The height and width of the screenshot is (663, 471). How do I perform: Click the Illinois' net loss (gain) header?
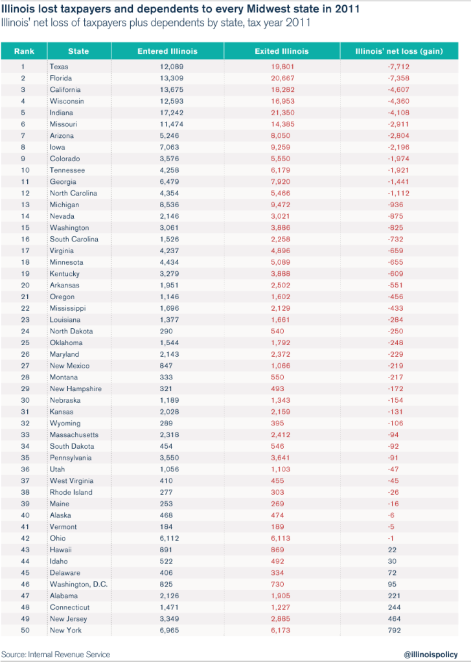pos(399,51)
